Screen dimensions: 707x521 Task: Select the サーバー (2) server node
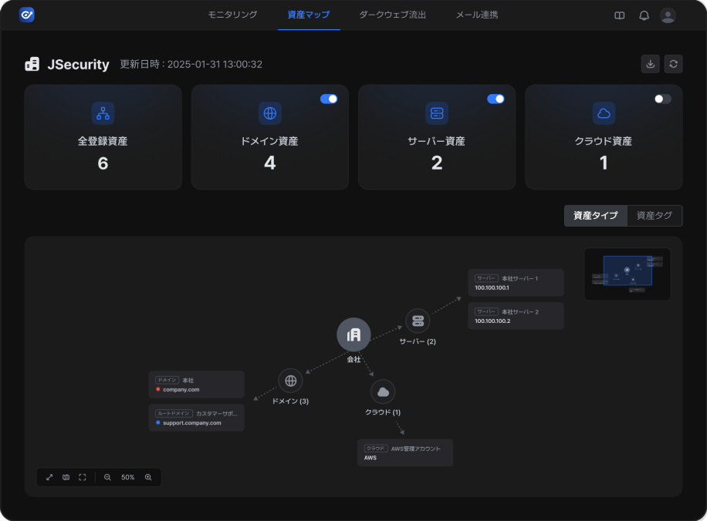[x=418, y=321]
